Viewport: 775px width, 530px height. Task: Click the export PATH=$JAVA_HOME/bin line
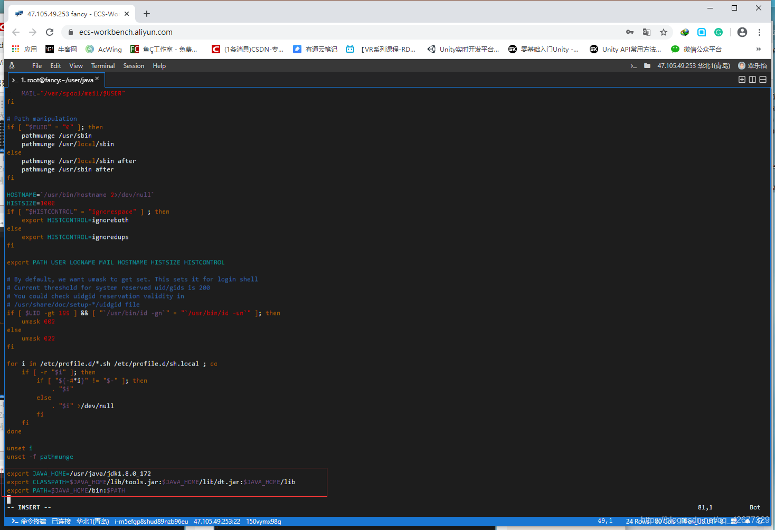tap(66, 490)
